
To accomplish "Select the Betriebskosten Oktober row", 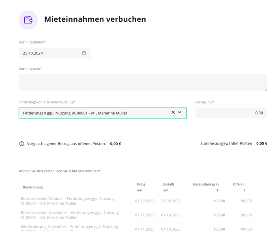I will [x=143, y=201].
